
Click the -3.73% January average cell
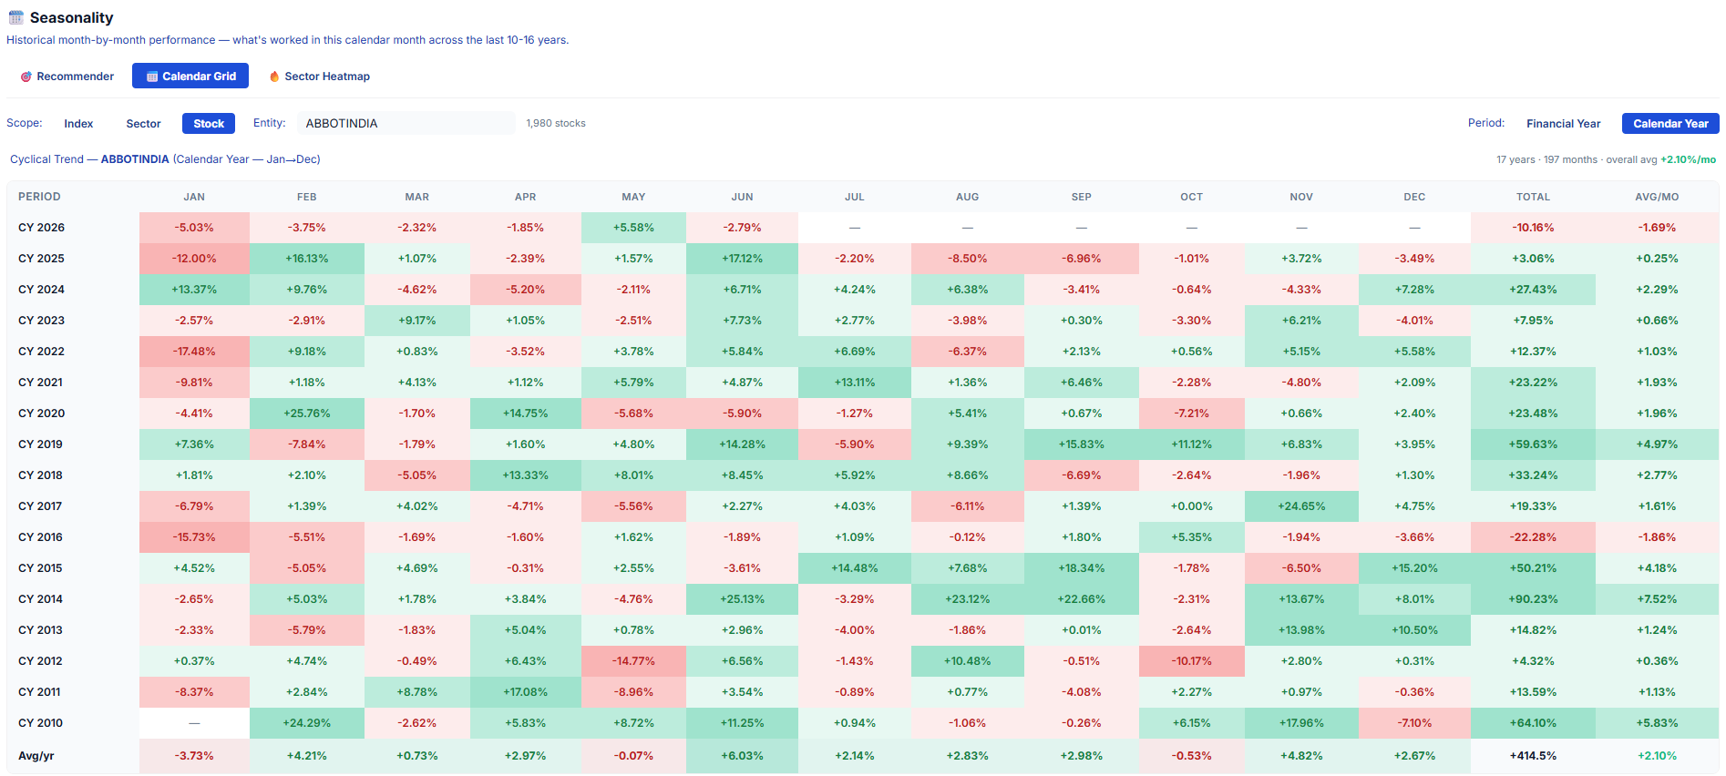point(194,756)
